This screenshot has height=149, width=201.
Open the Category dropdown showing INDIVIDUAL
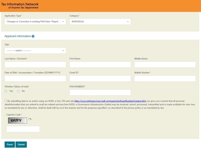click(100, 22)
